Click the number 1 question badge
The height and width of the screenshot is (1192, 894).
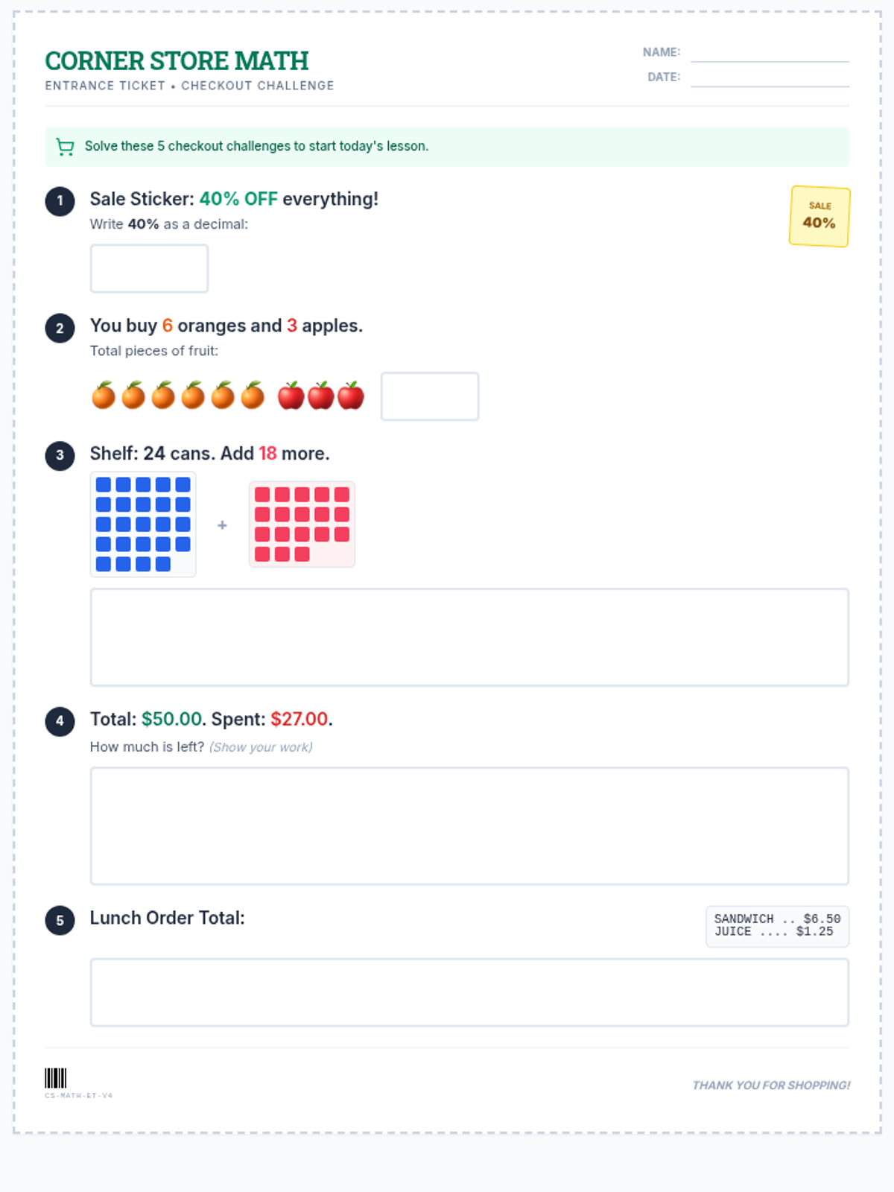tap(60, 200)
